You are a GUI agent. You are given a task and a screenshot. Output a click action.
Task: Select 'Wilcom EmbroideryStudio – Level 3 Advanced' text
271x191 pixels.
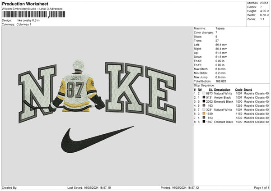coord(32,9)
